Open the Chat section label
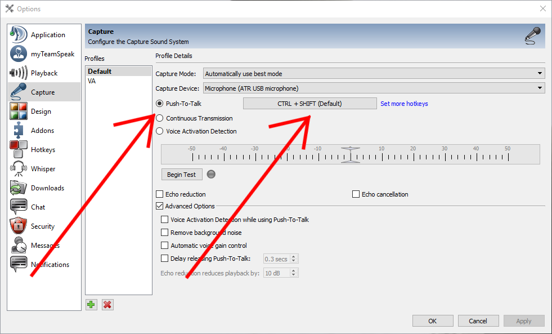The image size is (552, 334). click(38, 207)
